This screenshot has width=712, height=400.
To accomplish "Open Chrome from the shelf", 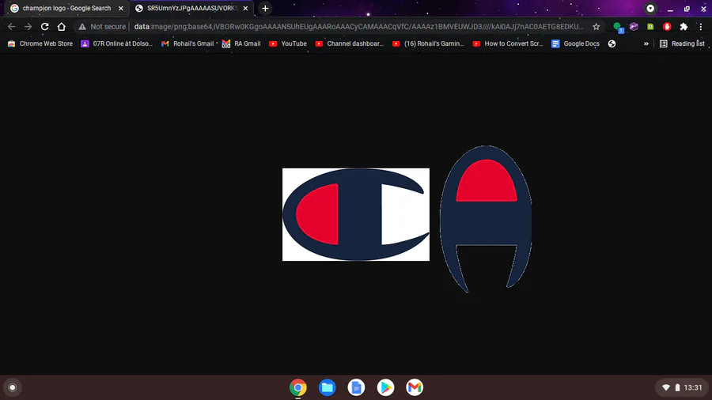I will [x=298, y=388].
